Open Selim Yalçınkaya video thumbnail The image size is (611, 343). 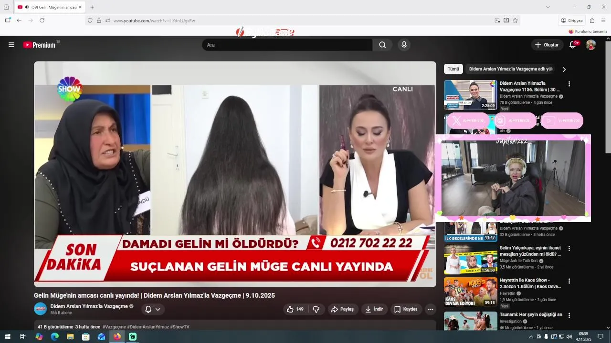point(471,259)
